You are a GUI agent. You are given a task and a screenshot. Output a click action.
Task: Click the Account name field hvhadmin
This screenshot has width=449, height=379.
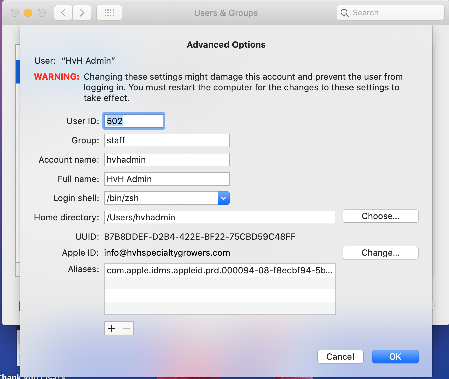(x=167, y=160)
